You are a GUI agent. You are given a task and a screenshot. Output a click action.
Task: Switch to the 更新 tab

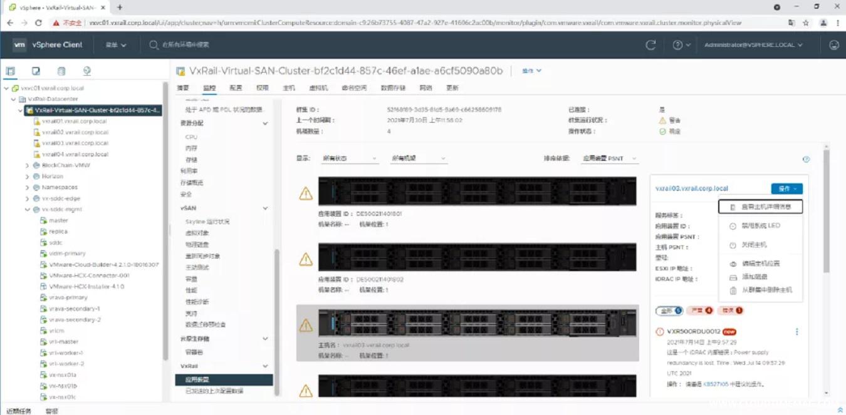tap(452, 88)
